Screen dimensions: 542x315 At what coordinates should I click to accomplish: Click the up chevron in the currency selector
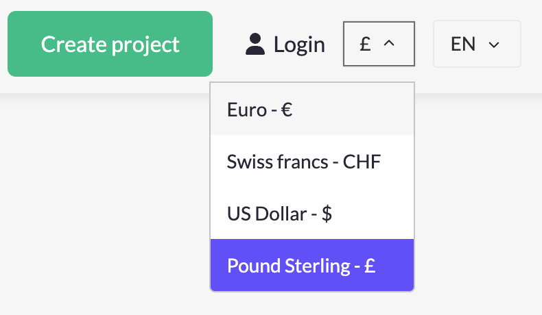coord(389,44)
